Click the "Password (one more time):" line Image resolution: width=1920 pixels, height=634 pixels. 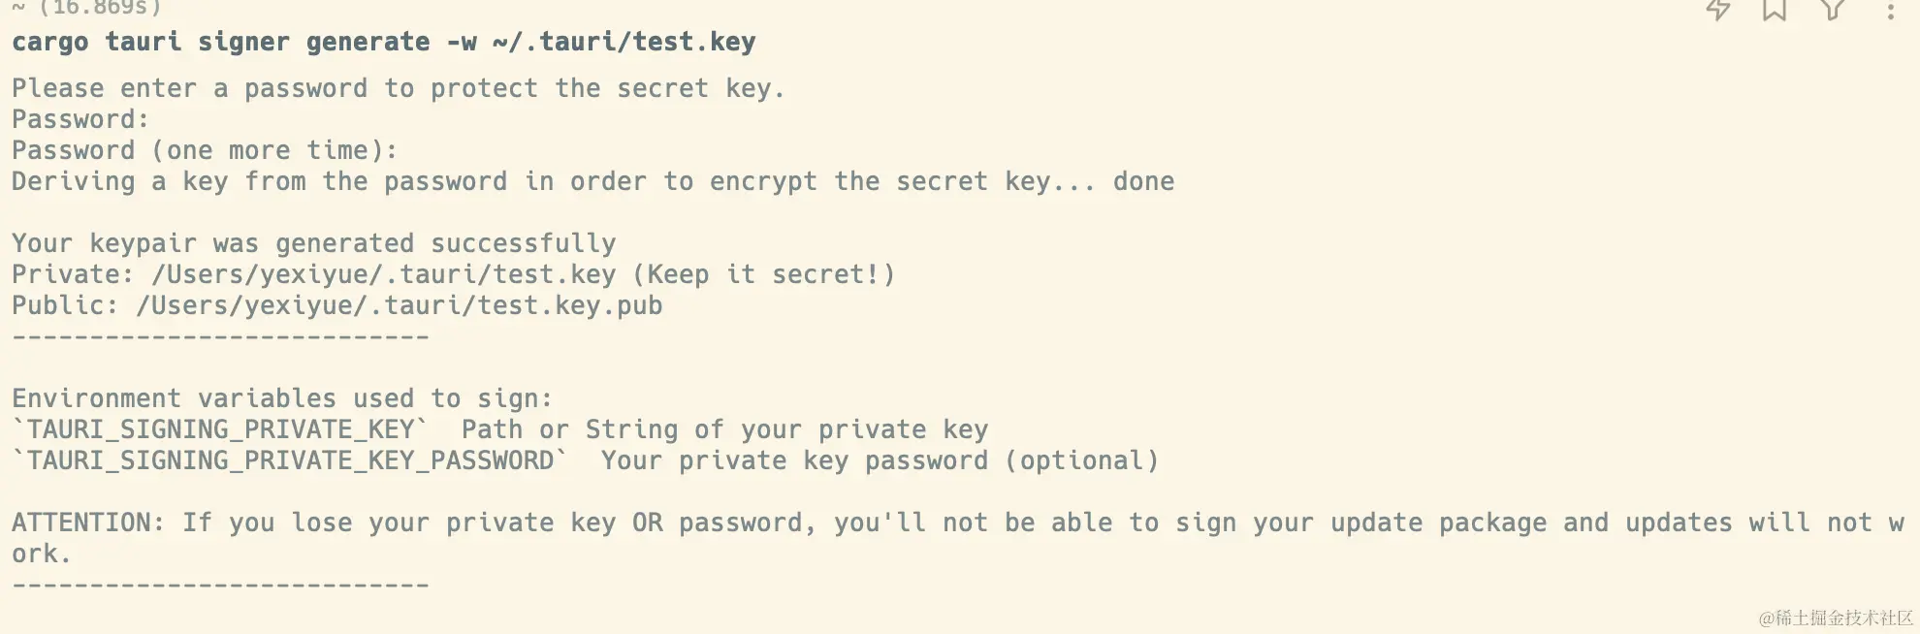coord(205,150)
